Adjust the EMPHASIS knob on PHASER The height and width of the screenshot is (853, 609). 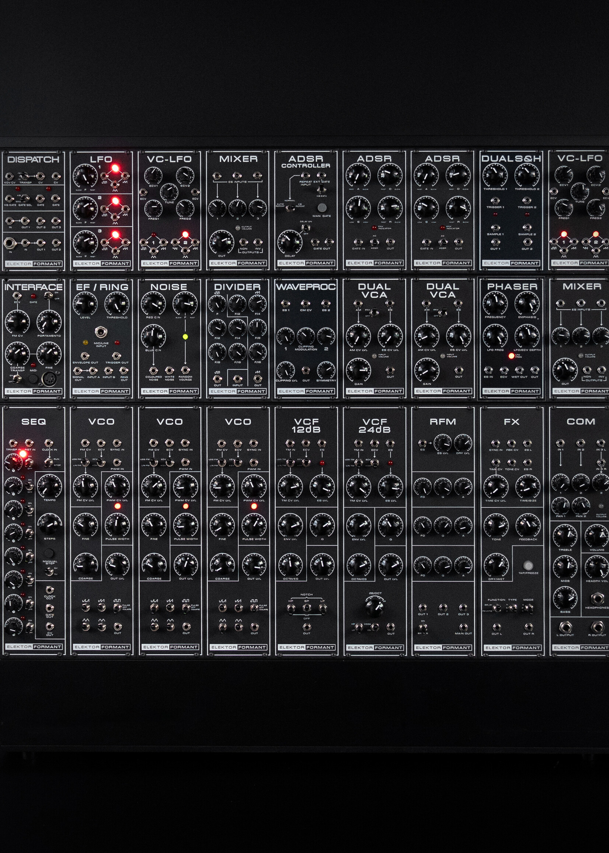coord(527,304)
